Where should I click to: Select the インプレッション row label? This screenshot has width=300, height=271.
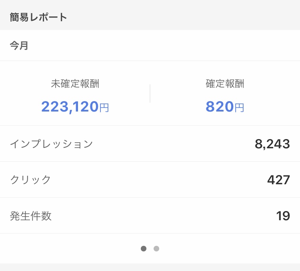coord(51,144)
